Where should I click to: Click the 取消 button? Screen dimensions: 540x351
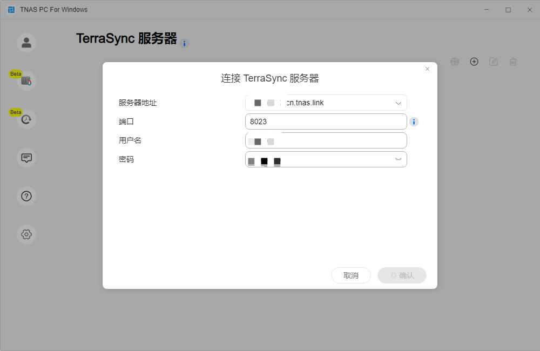point(351,275)
